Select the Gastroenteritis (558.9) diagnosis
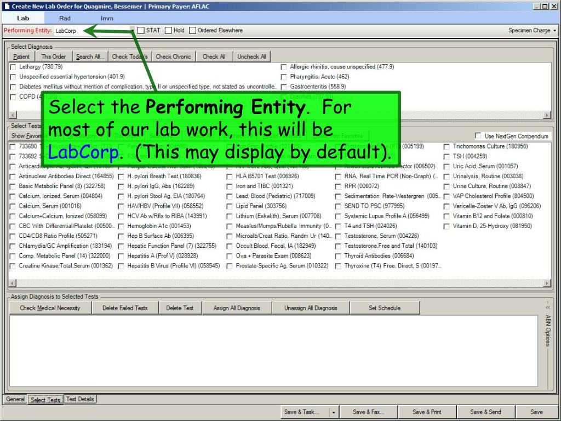The image size is (561, 421). (x=284, y=87)
